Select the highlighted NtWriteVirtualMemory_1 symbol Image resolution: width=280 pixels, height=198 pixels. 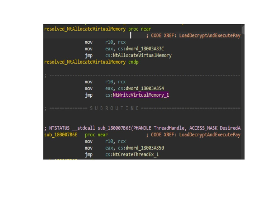[x=141, y=95]
